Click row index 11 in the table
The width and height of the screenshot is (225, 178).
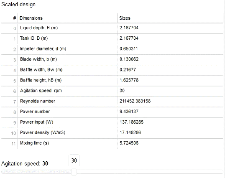pos(13,144)
